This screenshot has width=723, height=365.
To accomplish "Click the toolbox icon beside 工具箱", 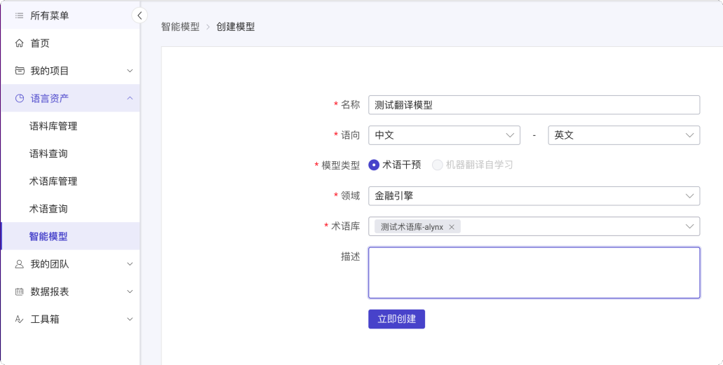I will click(x=20, y=319).
